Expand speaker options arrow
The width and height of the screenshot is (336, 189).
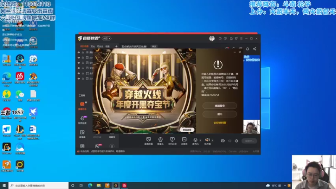click(x=213, y=140)
